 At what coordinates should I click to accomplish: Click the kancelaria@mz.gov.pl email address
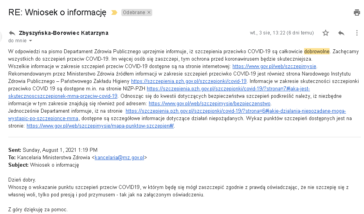[120, 158]
